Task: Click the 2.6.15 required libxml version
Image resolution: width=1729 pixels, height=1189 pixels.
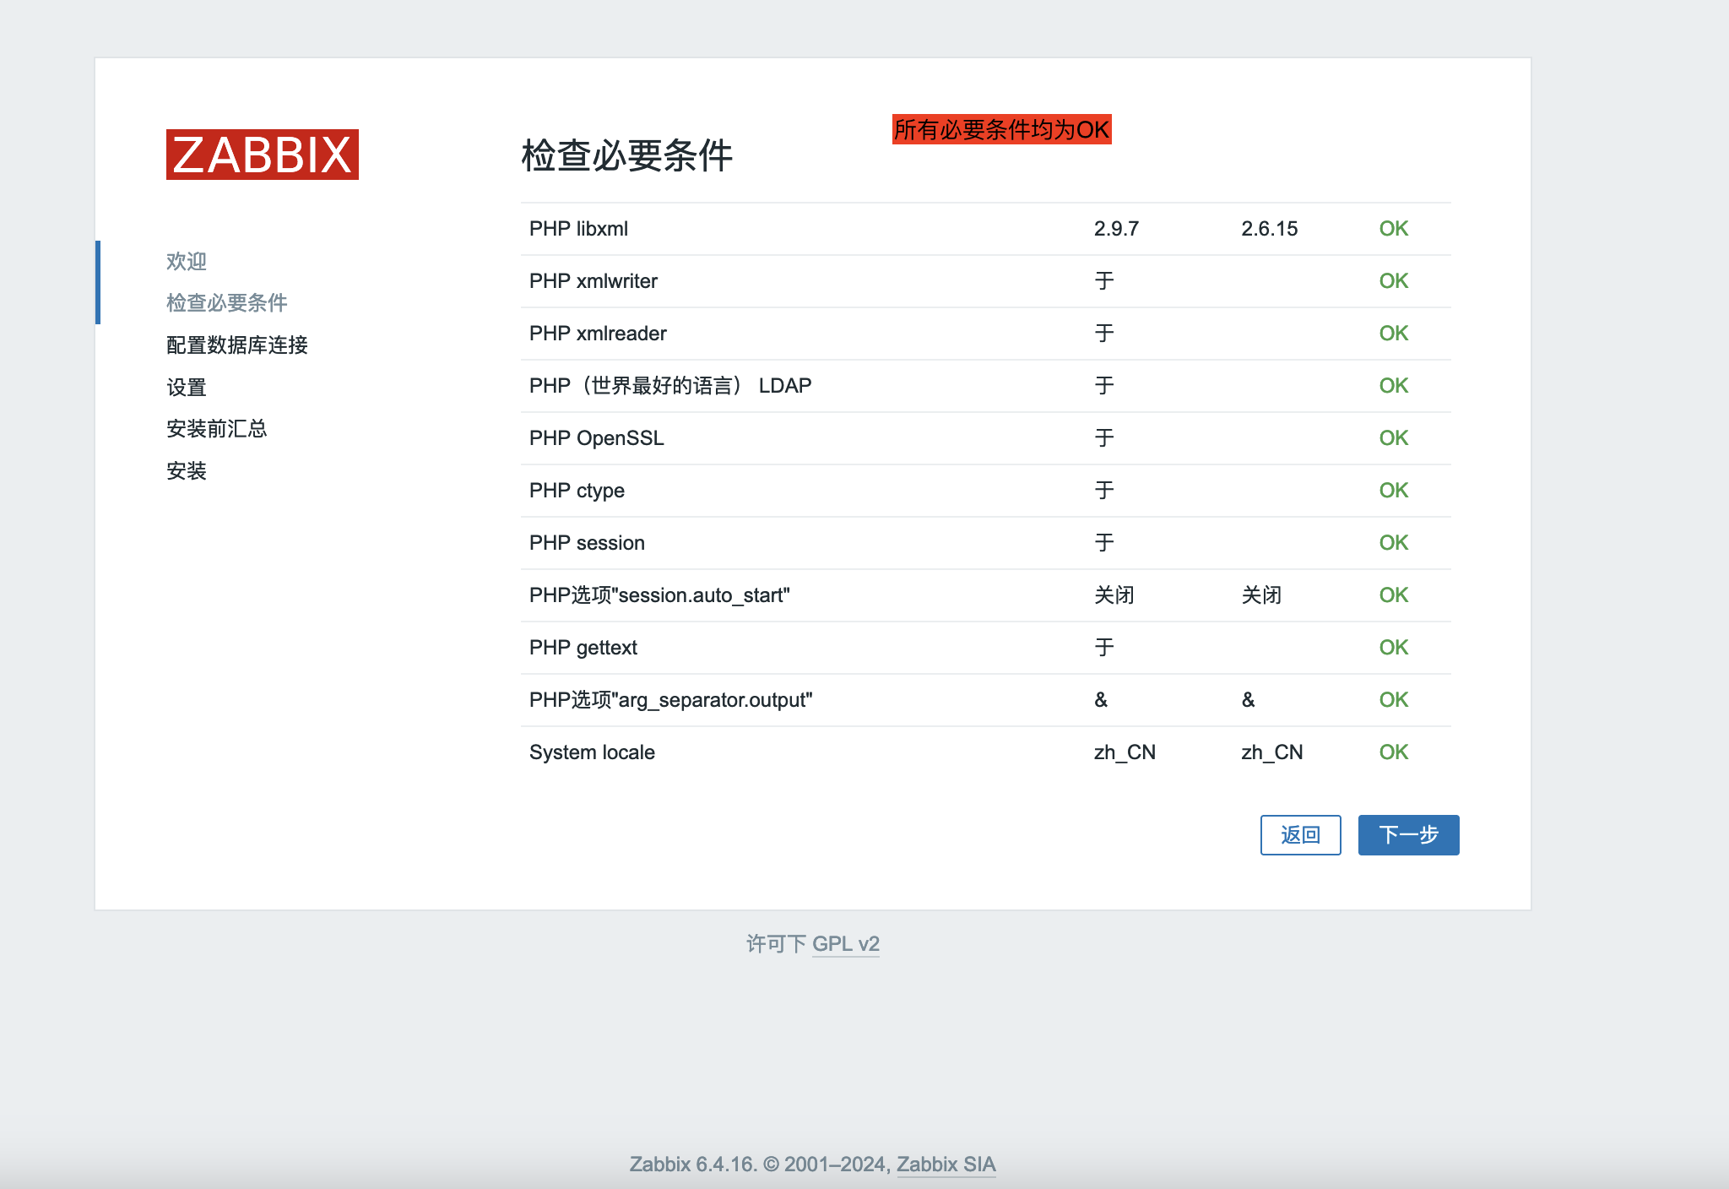Action: [x=1269, y=228]
